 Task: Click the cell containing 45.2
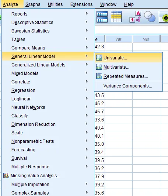[99, 103]
